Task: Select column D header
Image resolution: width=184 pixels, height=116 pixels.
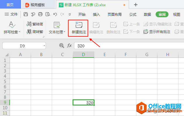Action: coord(83,55)
